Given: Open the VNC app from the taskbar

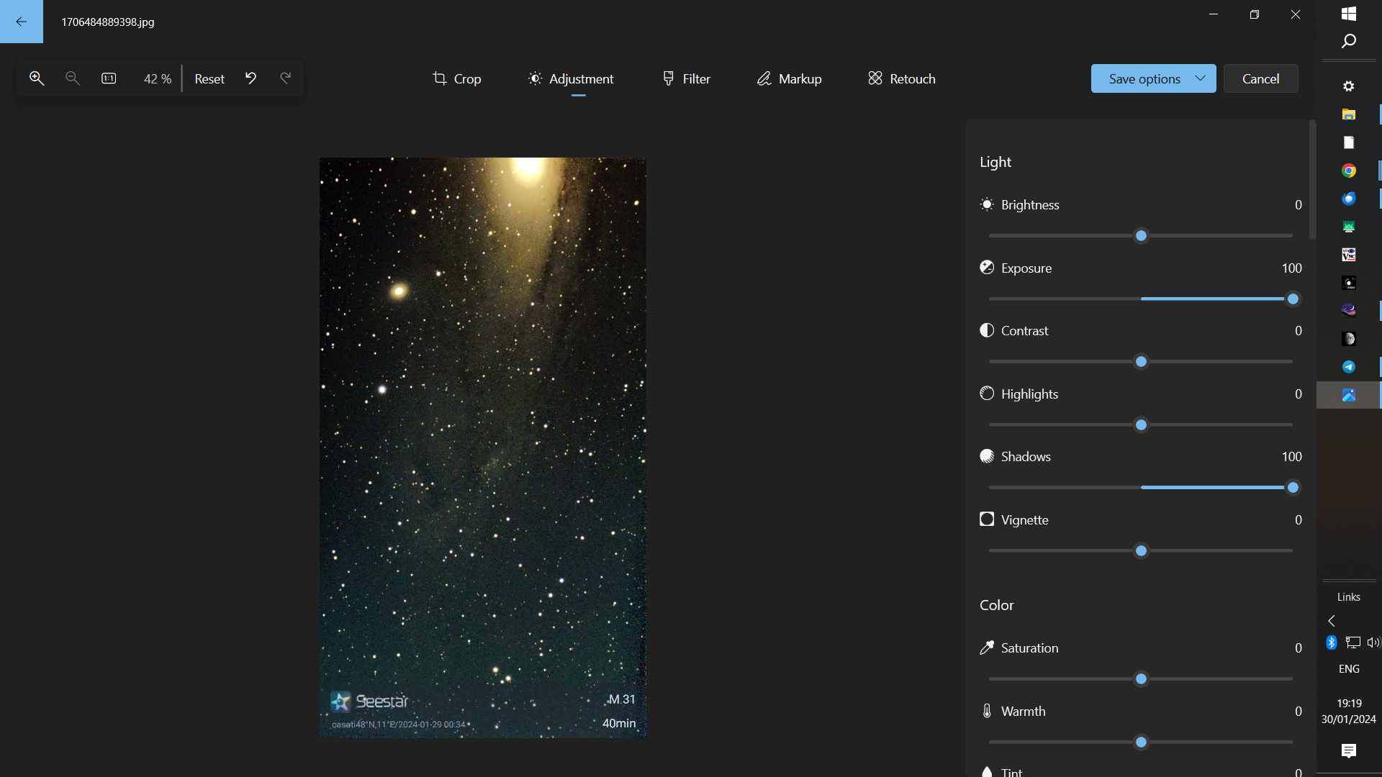Looking at the screenshot, I should [x=1349, y=255].
